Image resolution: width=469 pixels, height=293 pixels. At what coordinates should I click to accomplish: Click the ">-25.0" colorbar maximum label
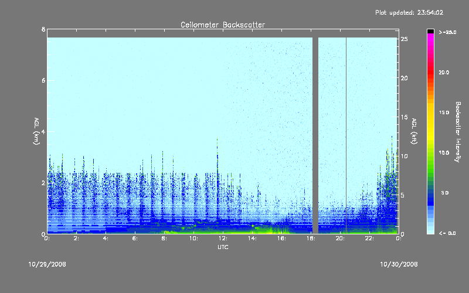447,32
